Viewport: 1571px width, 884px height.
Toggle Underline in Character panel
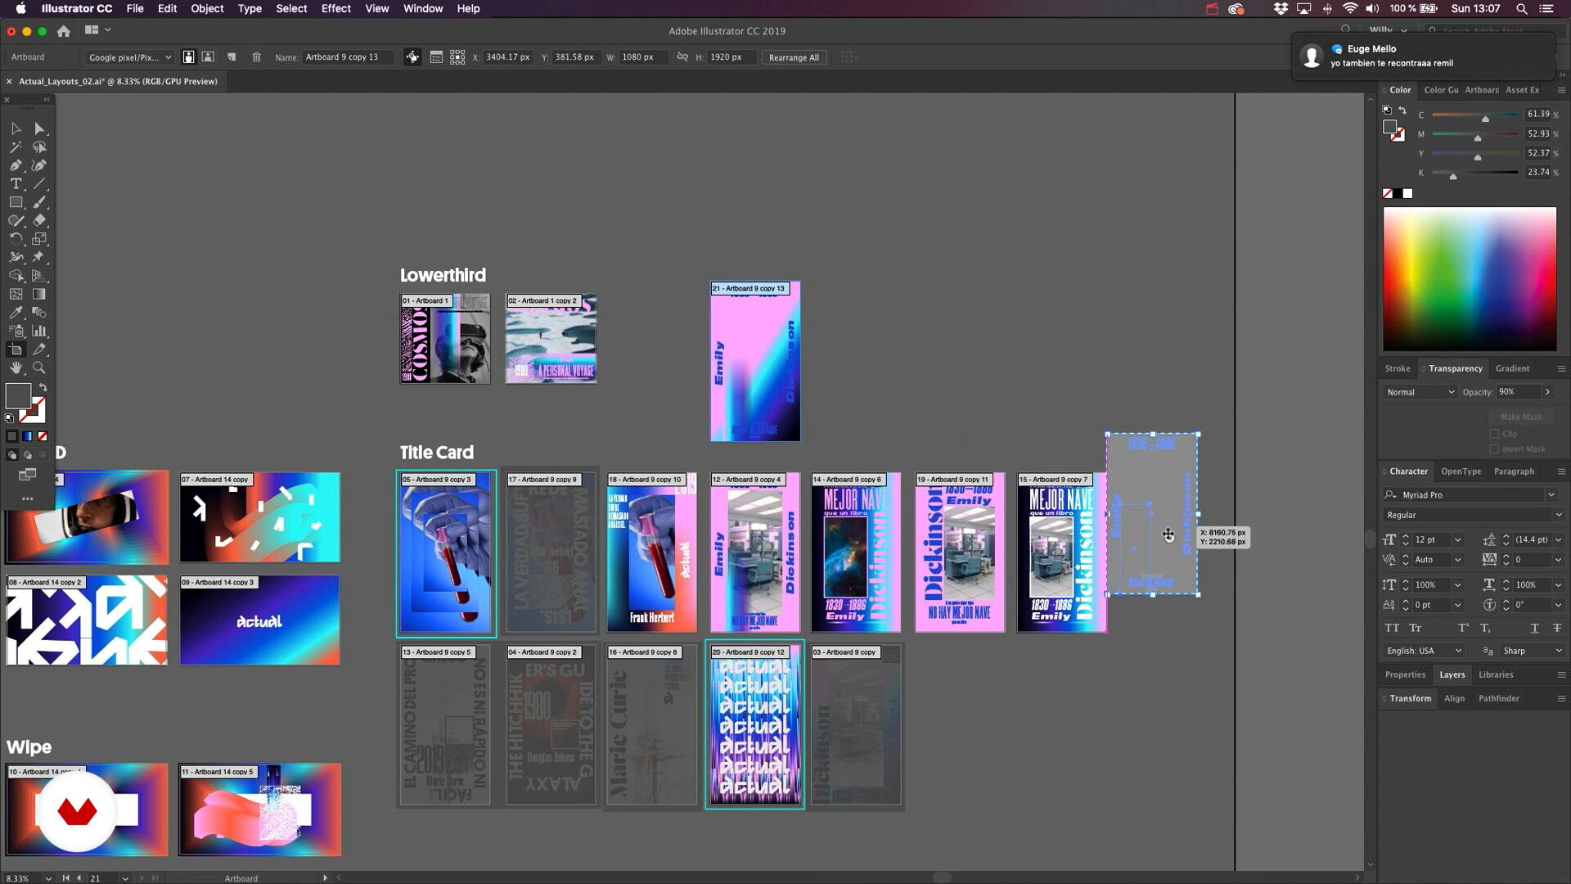[1534, 628]
